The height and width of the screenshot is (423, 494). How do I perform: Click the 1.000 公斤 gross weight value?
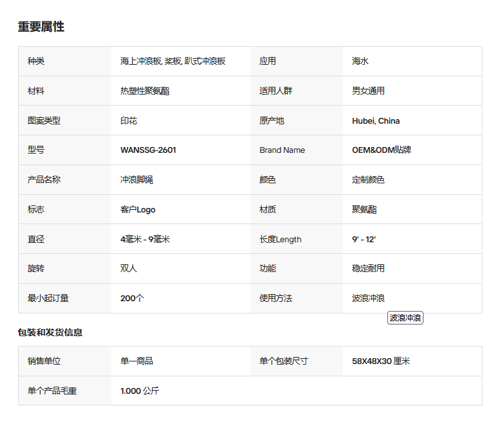[x=140, y=391]
